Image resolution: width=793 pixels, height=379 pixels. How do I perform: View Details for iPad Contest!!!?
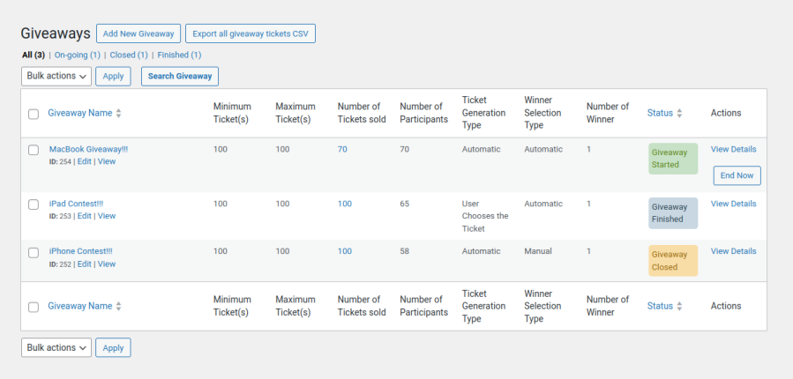pos(733,204)
